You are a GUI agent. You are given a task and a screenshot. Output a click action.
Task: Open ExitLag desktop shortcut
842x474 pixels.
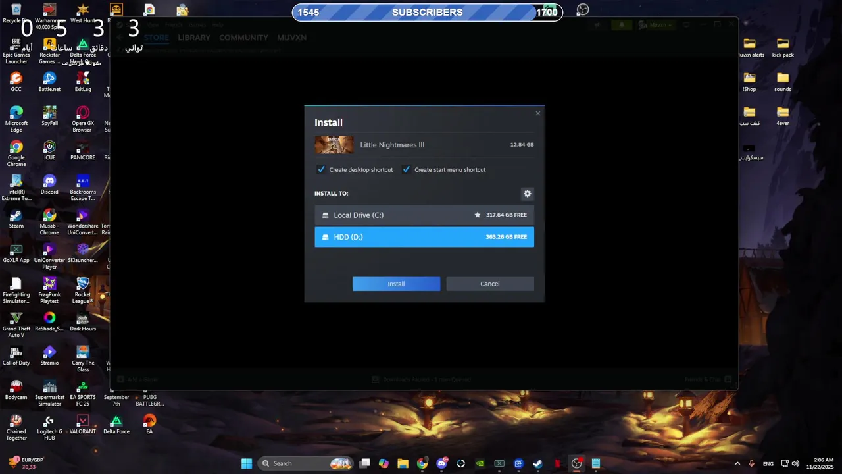(83, 82)
